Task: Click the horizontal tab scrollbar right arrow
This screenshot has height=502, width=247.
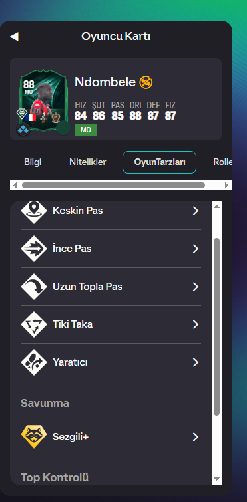Action: pos(226,185)
